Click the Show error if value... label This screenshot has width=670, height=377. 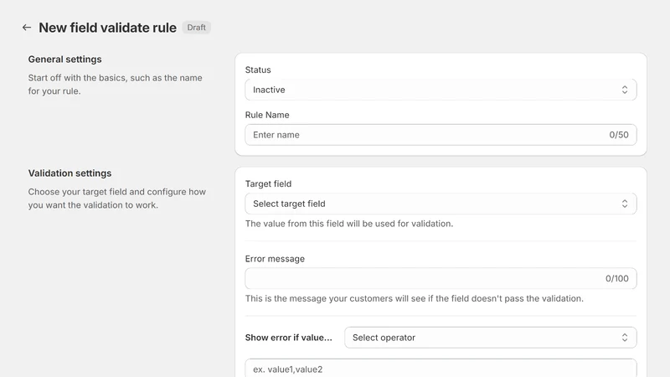pos(288,338)
